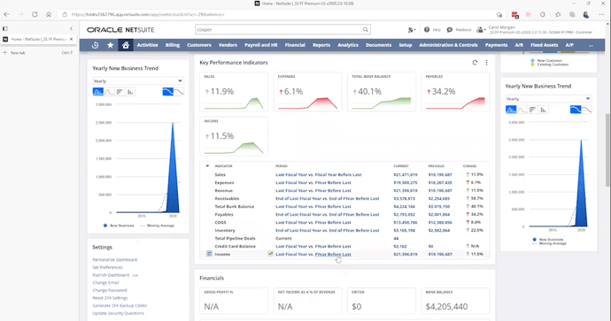Toggle straight line mode in right trend portlet
Viewport: 611px width, 321px height.
[x=586, y=110]
